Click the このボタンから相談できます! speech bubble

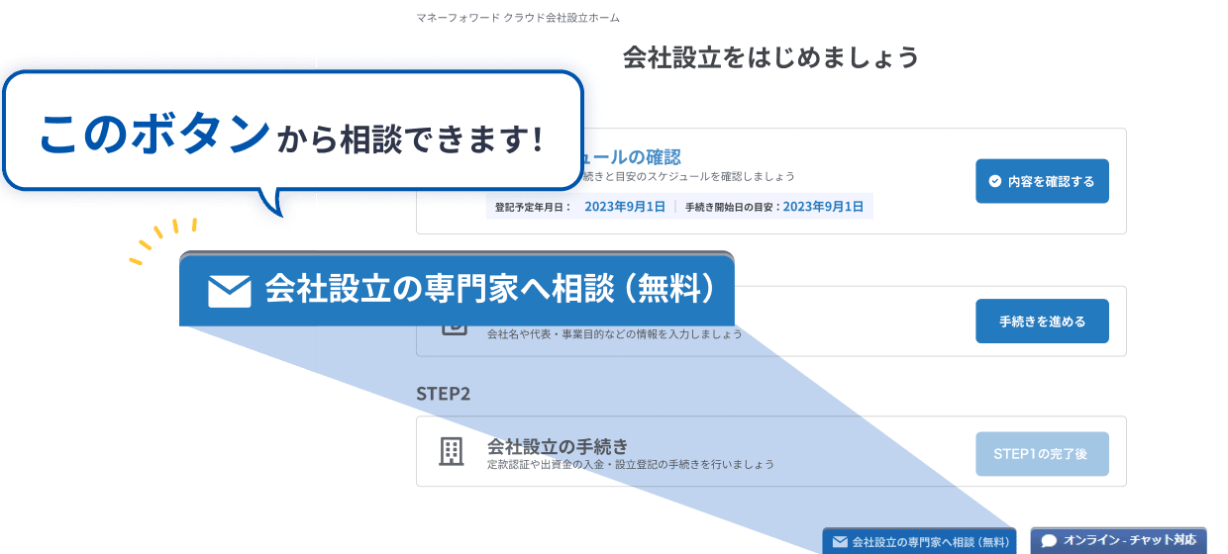point(291,132)
